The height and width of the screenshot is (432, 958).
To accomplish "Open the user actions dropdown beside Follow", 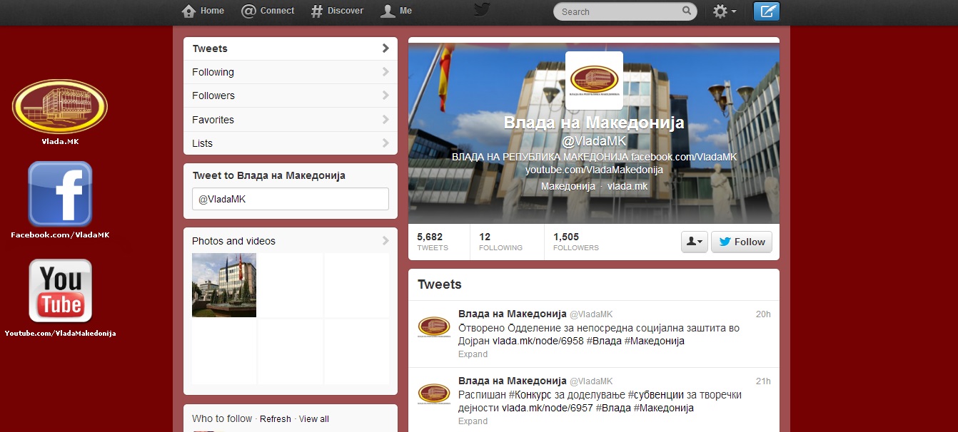I will pyautogui.click(x=694, y=242).
